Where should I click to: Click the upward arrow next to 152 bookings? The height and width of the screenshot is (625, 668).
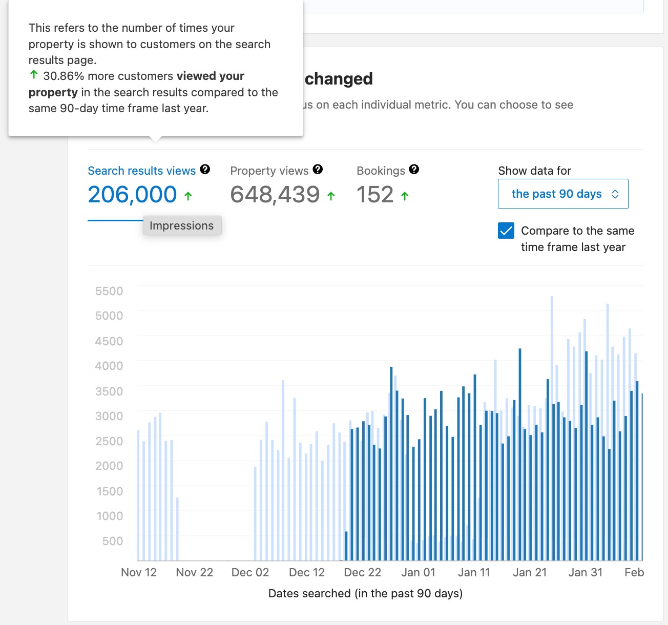click(x=405, y=195)
